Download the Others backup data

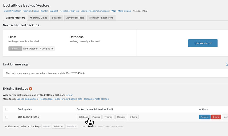tap(133, 117)
